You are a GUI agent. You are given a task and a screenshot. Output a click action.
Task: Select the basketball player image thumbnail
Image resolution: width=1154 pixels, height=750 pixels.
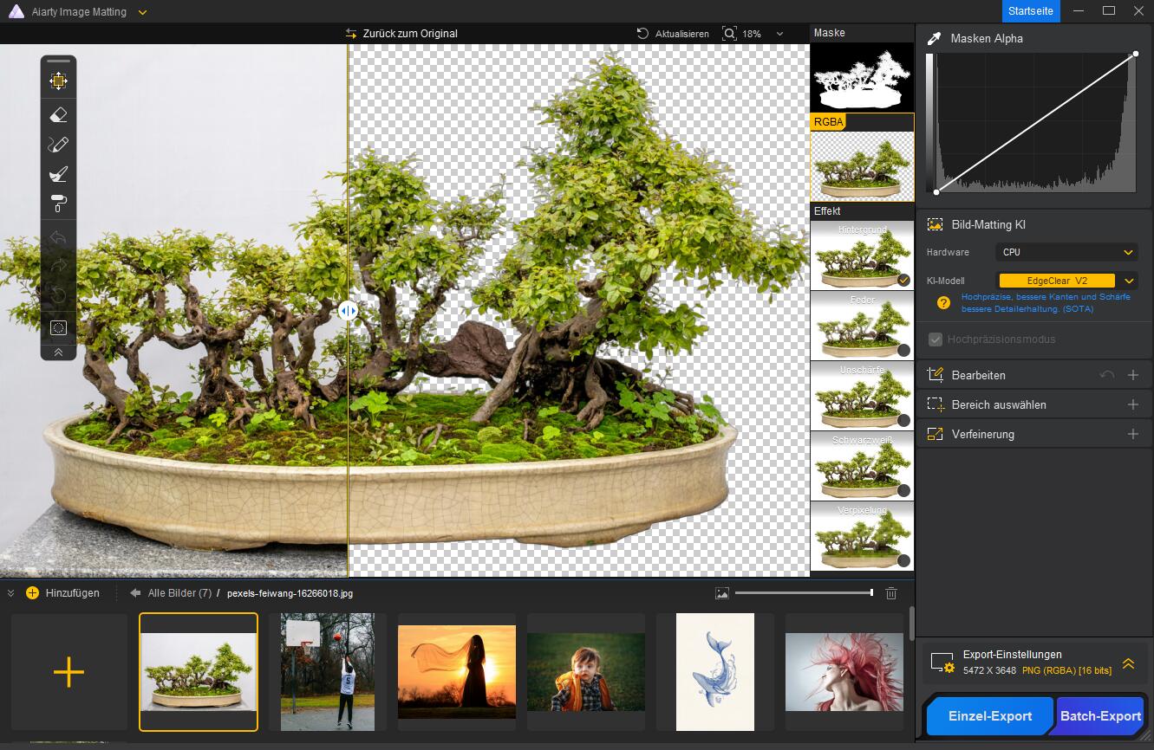click(x=327, y=672)
